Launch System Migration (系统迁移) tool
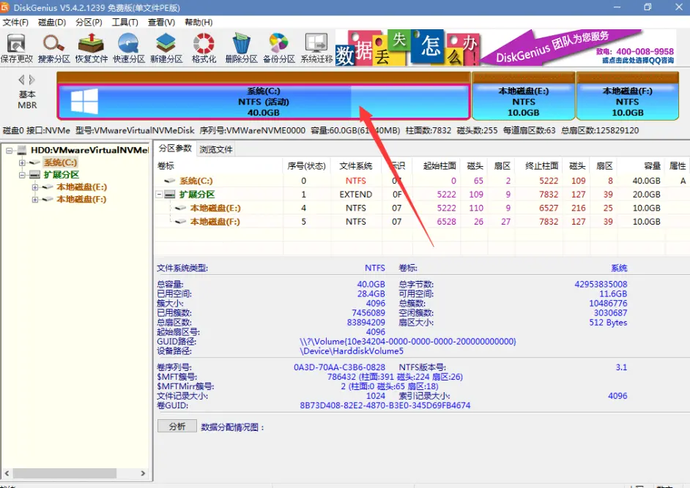Screen dimensions: 690x488 pos(316,48)
